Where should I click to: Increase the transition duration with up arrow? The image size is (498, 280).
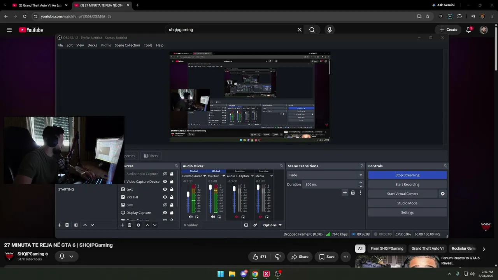(361, 182)
